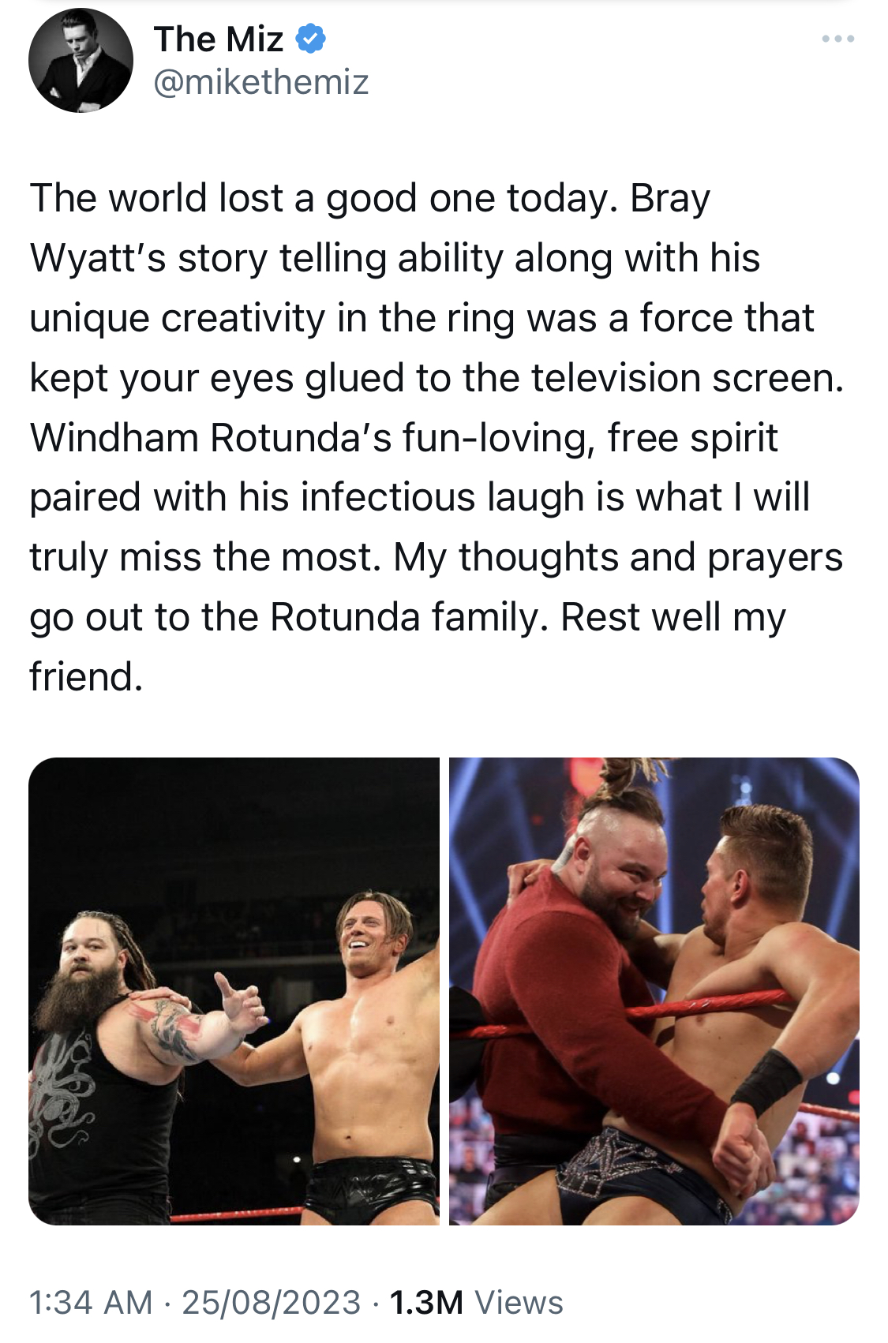Click the Views label

point(519,1302)
